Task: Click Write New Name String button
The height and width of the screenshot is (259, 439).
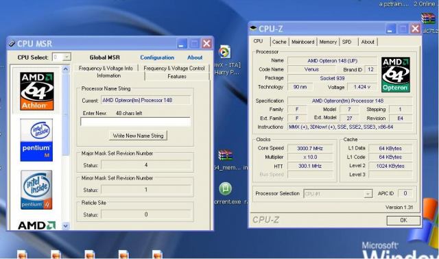Action: [138, 136]
